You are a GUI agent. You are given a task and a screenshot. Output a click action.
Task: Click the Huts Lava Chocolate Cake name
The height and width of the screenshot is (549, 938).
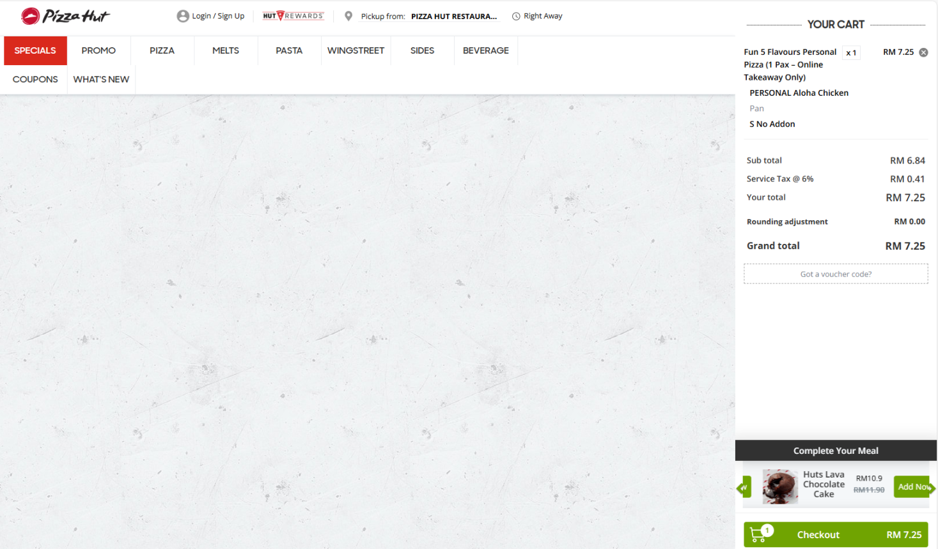pos(824,485)
